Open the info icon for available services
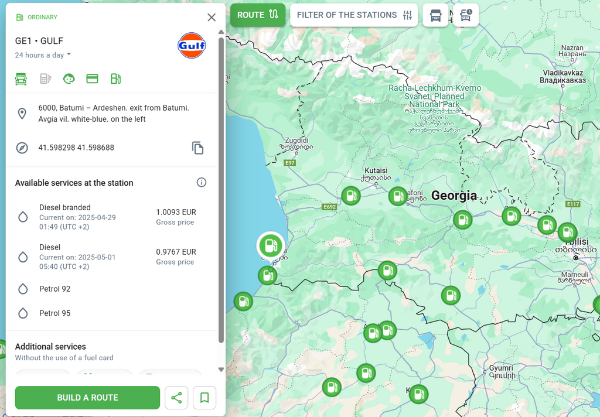The height and width of the screenshot is (417, 600). [x=202, y=183]
